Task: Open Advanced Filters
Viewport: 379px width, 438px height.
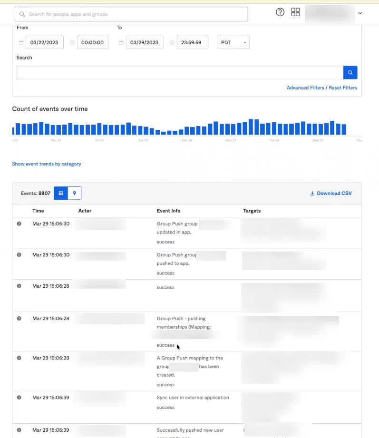Action: click(305, 88)
